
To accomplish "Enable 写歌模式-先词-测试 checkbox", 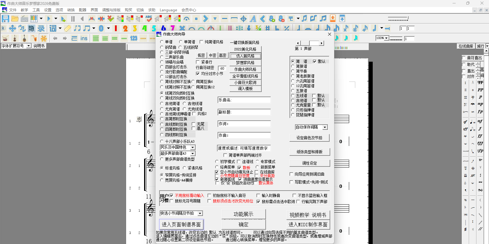I will click(x=291, y=182).
